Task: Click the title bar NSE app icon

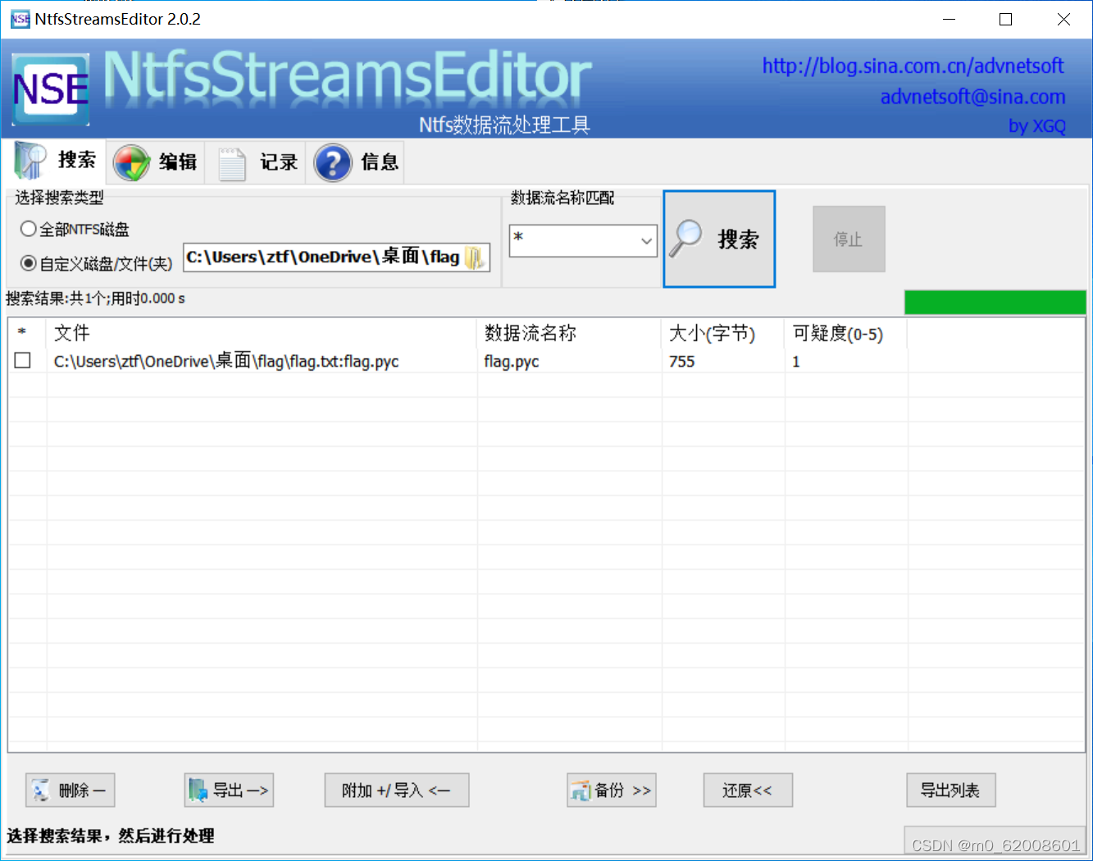Action: [x=20, y=19]
